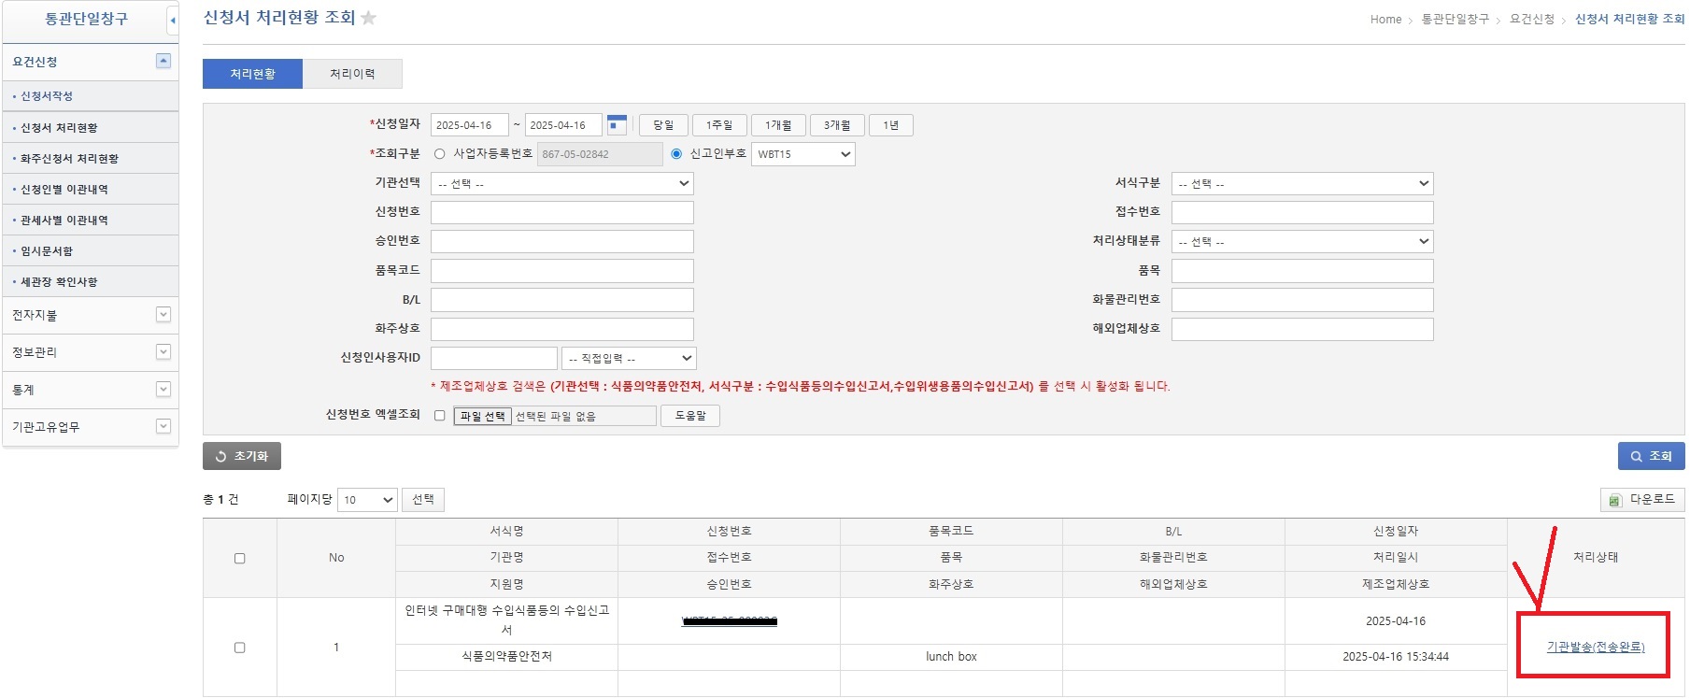The image size is (1690, 698).
Task: Click the 파일 선택 file chooser button
Action: [483, 417]
